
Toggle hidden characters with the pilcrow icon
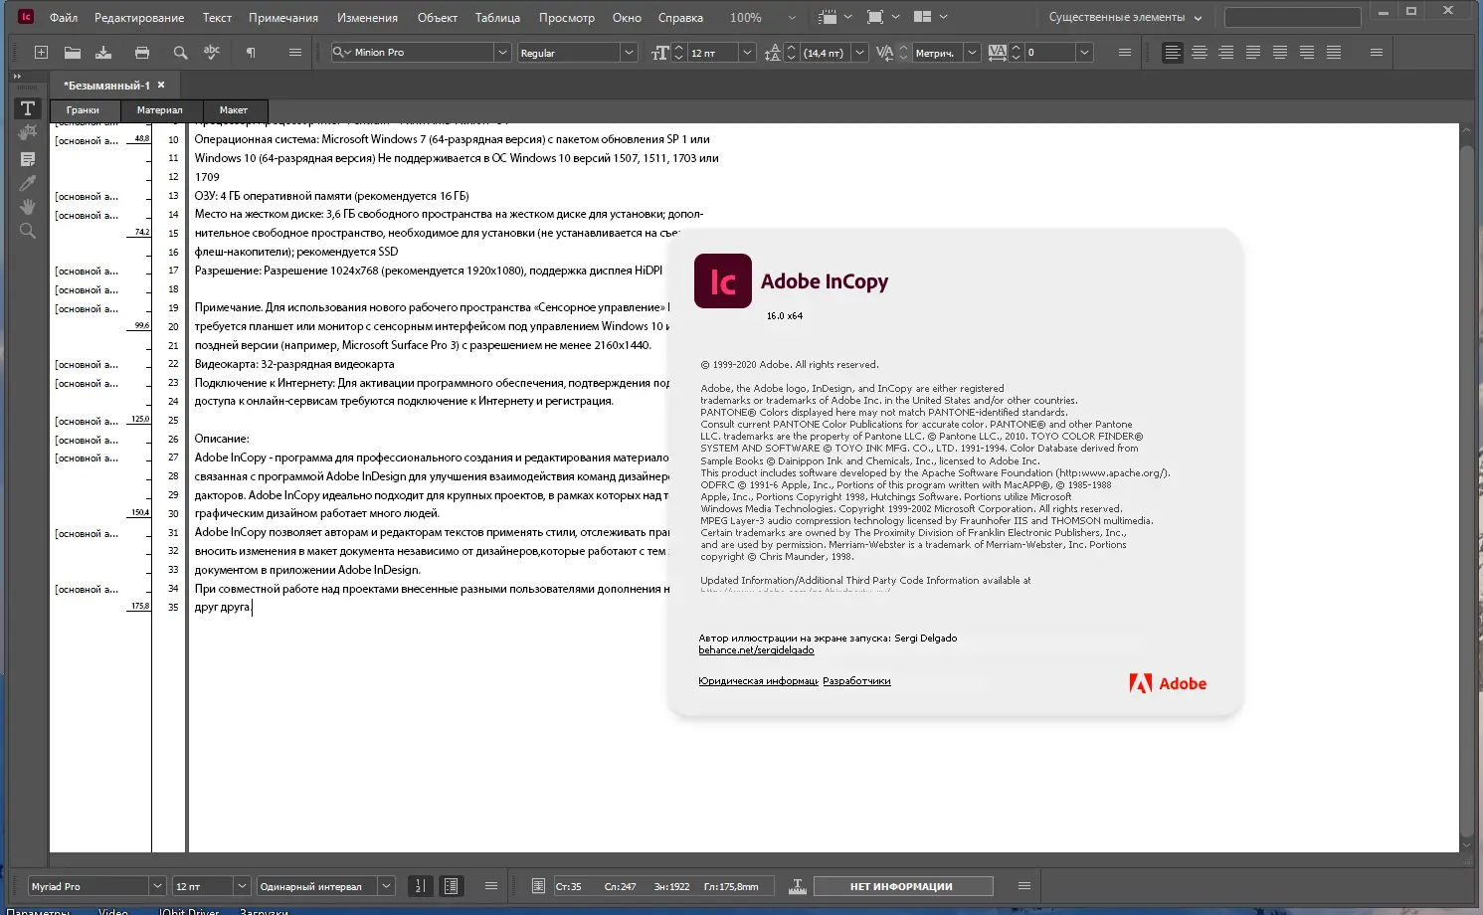click(251, 52)
